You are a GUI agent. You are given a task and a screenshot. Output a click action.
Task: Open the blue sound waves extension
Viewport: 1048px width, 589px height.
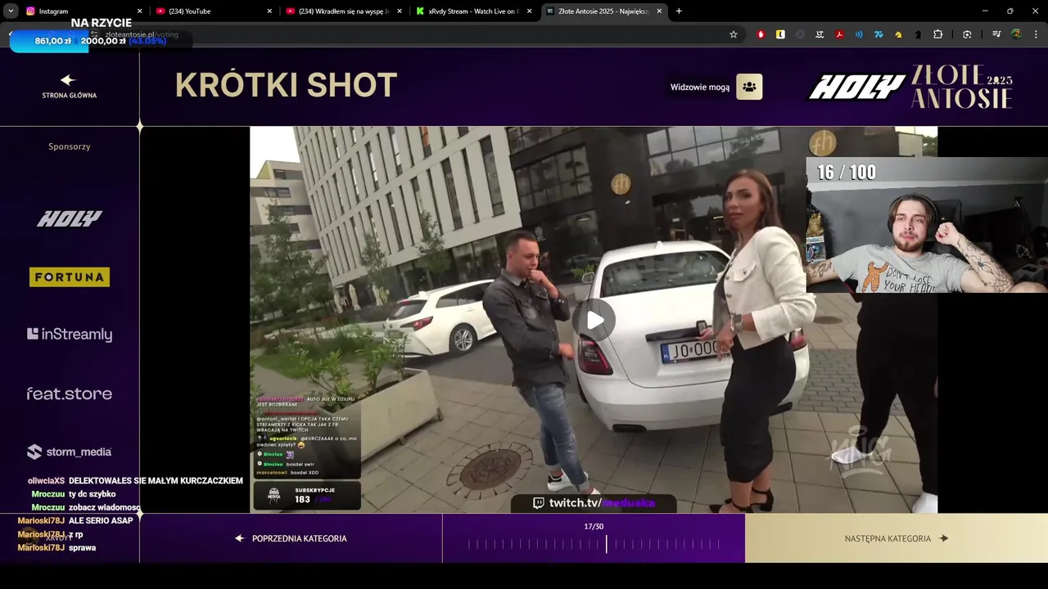859,34
